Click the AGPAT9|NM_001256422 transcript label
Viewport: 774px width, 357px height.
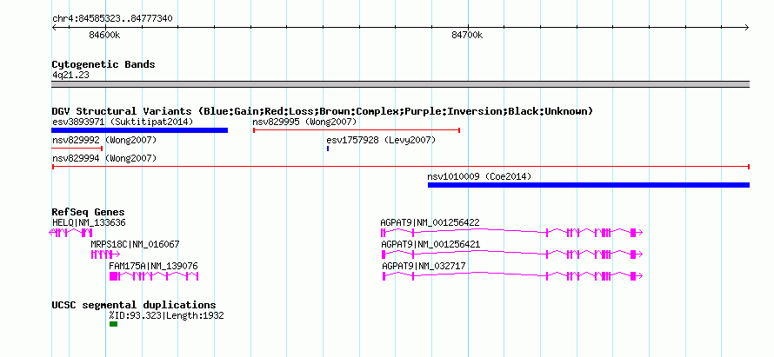pos(430,223)
